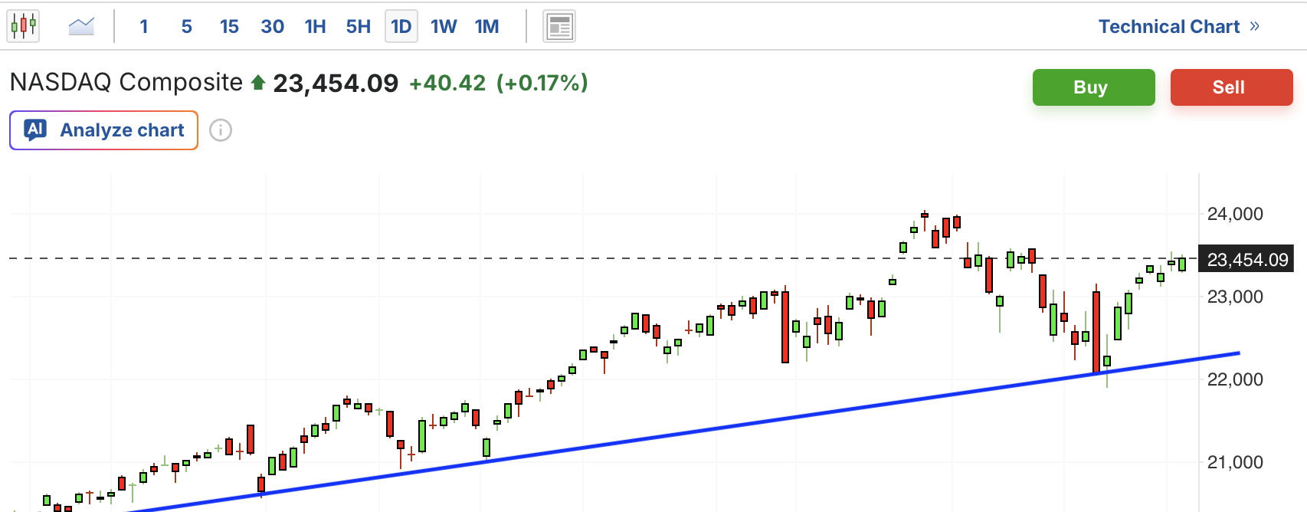Select the 30 minute timeframe
The image size is (1307, 512).
pos(272,27)
